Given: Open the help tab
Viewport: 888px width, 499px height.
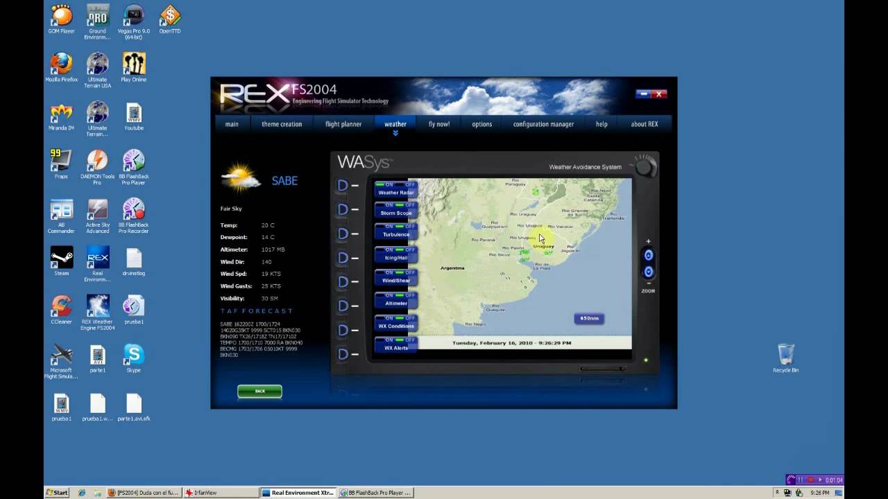Looking at the screenshot, I should (x=601, y=124).
